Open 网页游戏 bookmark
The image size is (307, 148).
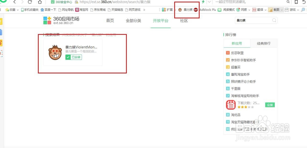click(133, 10)
